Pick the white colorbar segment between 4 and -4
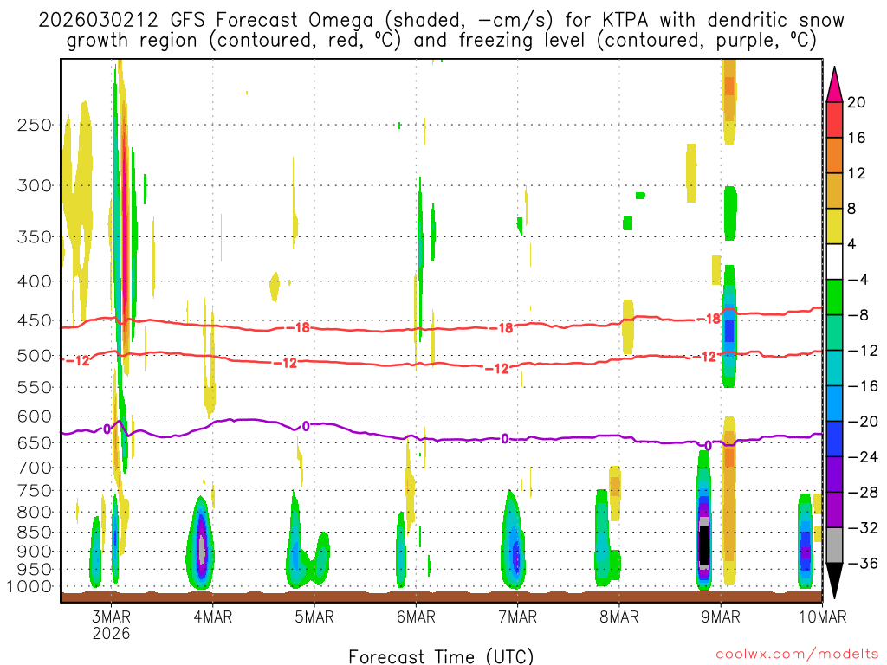The width and height of the screenshot is (887, 665). [x=835, y=261]
